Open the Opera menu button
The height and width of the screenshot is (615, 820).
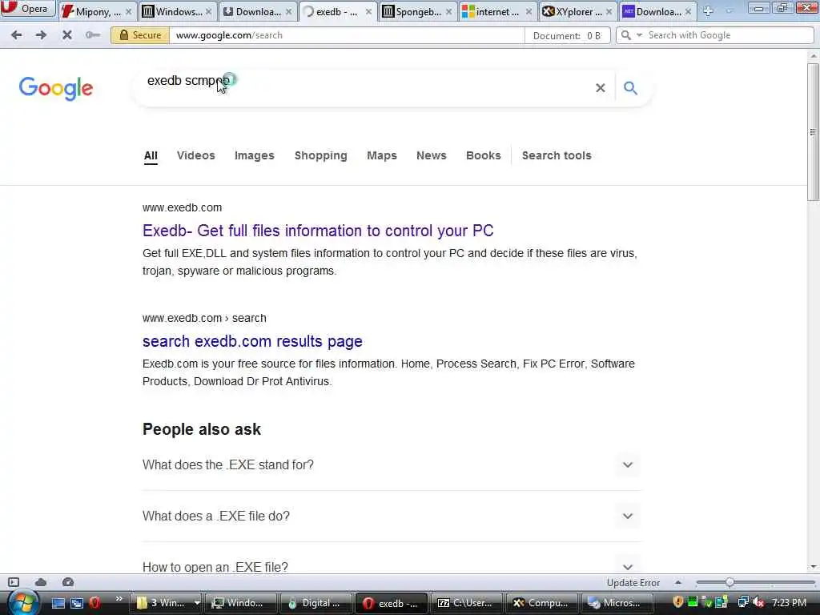(x=27, y=8)
